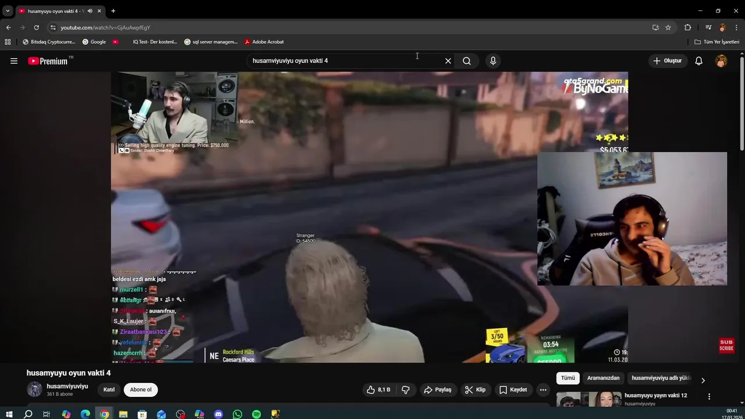Select the 'Aramanızdan' filter chip
The image size is (745, 419).
point(604,378)
